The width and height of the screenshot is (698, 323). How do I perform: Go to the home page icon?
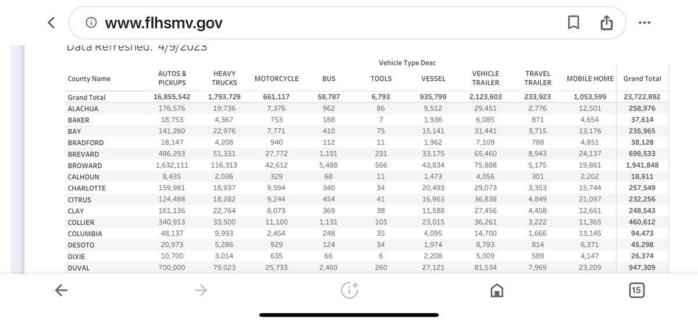click(496, 290)
